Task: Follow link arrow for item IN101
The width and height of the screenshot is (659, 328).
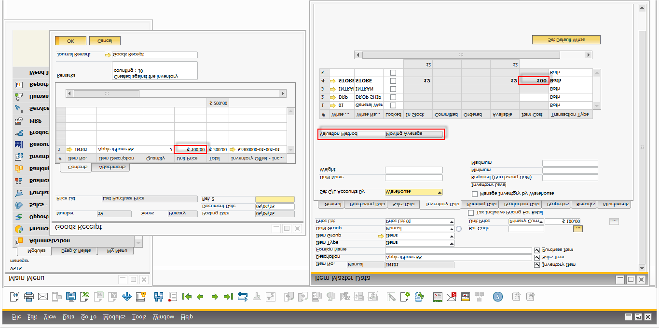Action: coord(69,149)
